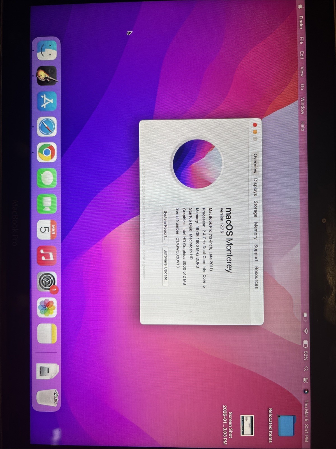The width and height of the screenshot is (336, 449).
Task: Click the date and time Thu Mar 5
Action: coord(306,421)
